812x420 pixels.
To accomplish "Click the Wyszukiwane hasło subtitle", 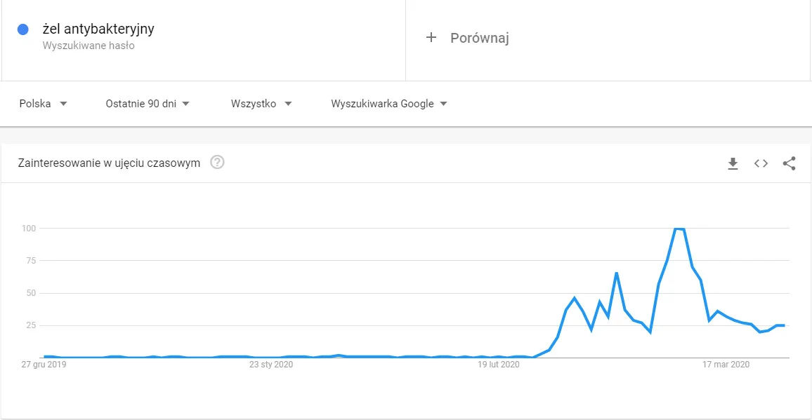I will 89,46.
